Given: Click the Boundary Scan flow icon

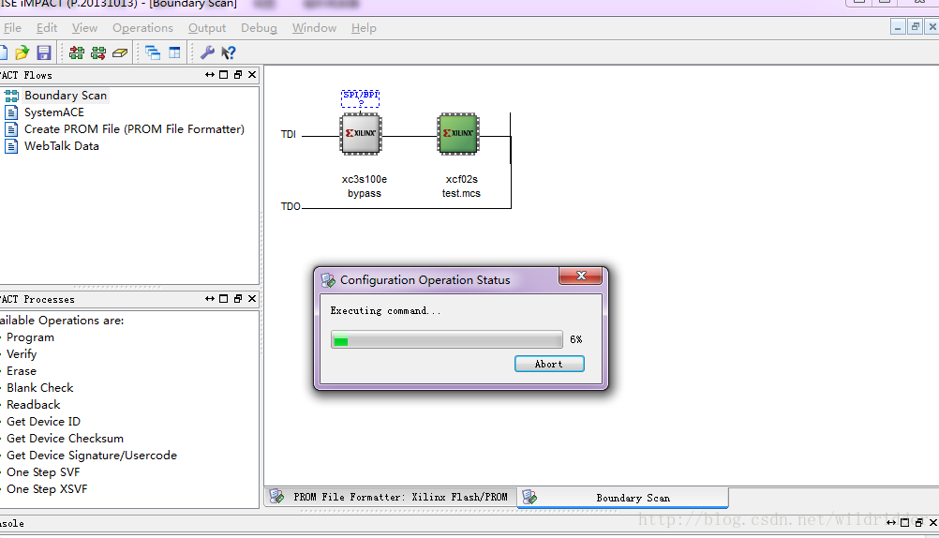Looking at the screenshot, I should [11, 96].
